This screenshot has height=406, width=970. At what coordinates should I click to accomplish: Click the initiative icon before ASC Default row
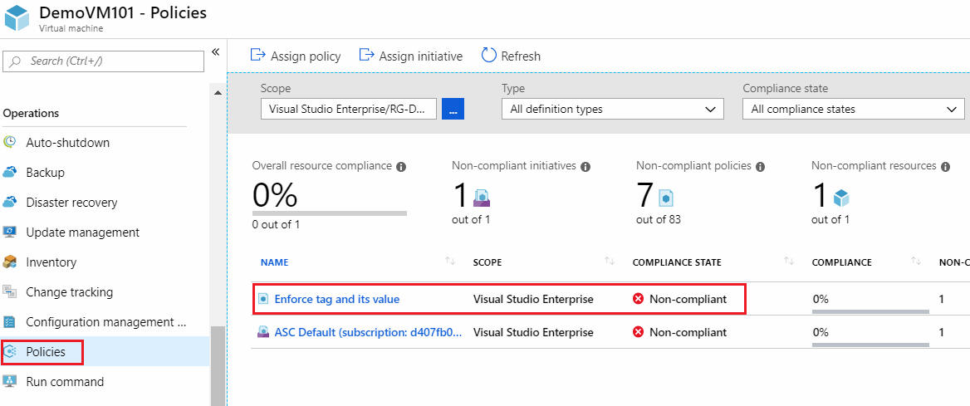263,332
